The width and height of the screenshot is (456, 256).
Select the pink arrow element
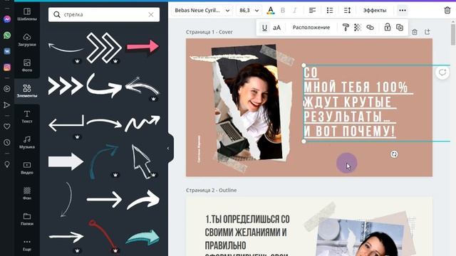142,46
